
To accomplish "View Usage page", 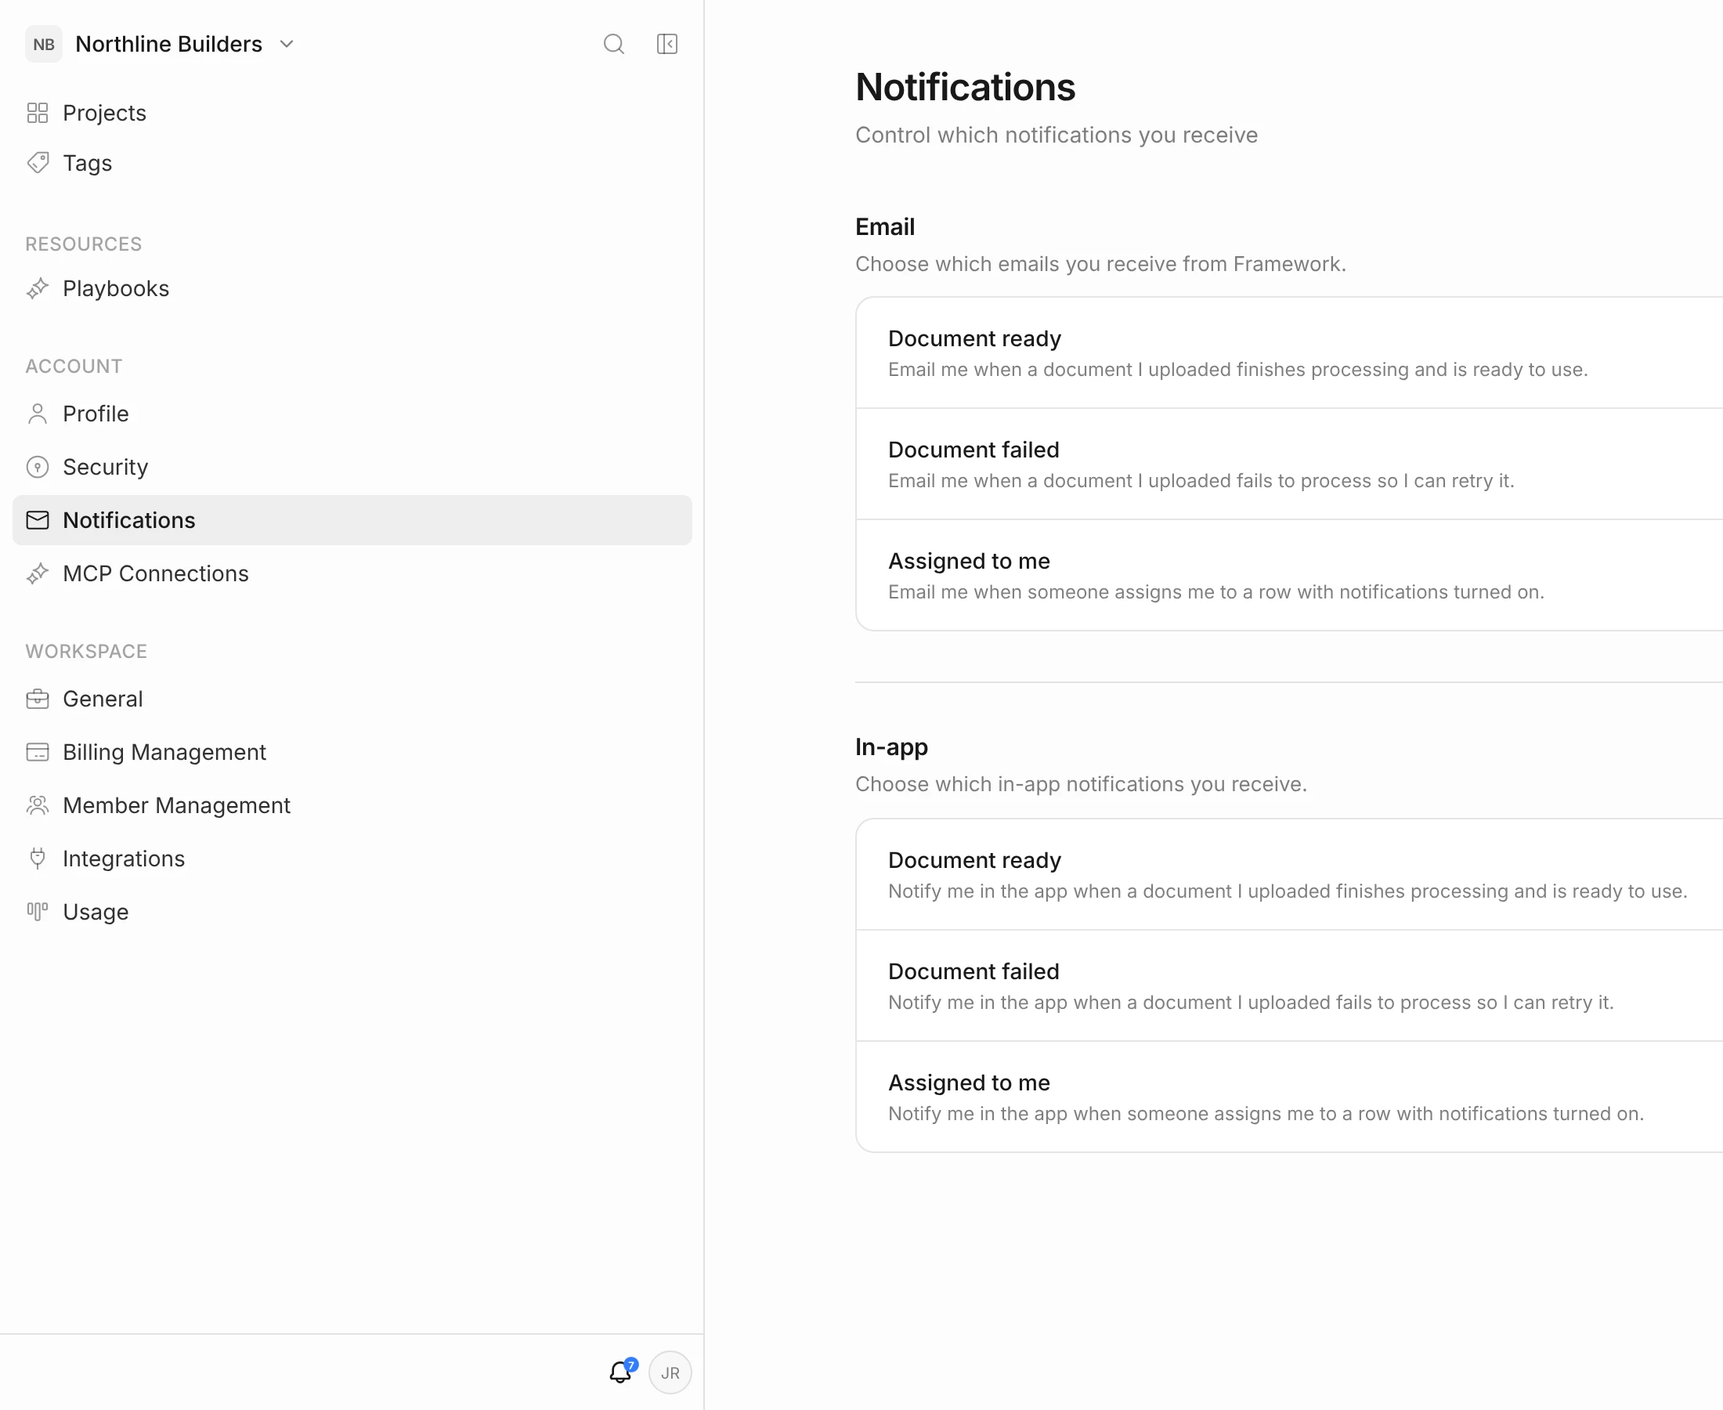I will [x=352, y=912].
